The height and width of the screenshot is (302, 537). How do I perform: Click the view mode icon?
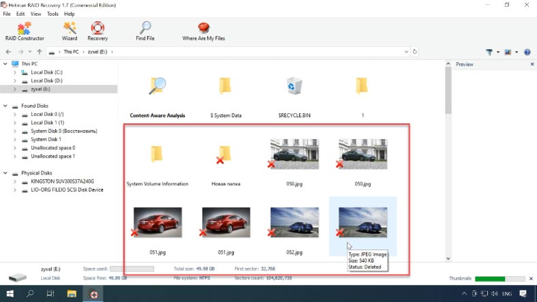508,52
